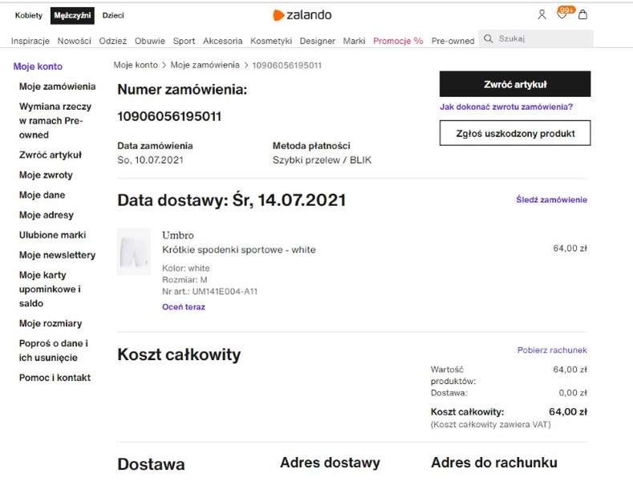Open the Promocje % menu
633x481 pixels.
click(398, 41)
